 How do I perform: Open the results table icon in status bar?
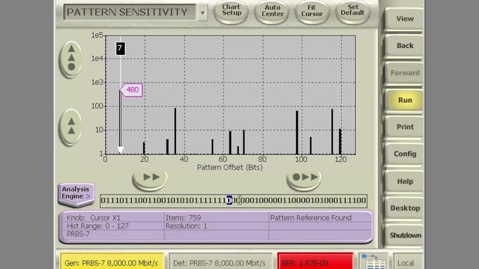(x=373, y=262)
